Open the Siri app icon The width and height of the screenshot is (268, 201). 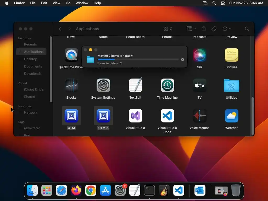pos(199,55)
